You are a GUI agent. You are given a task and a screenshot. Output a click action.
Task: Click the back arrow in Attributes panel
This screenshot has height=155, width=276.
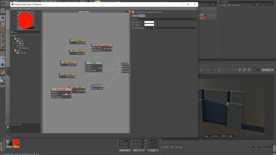[254, 5]
